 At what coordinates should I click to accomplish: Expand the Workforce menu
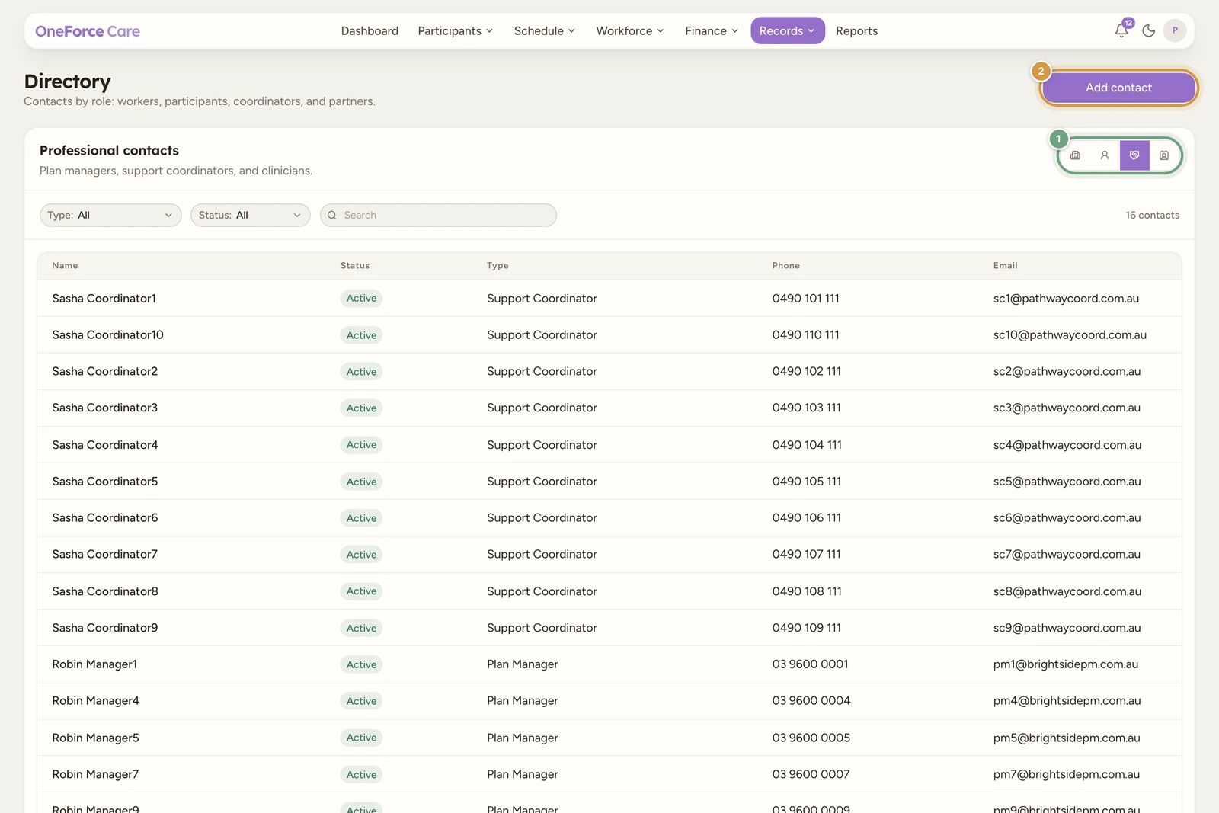[630, 30]
